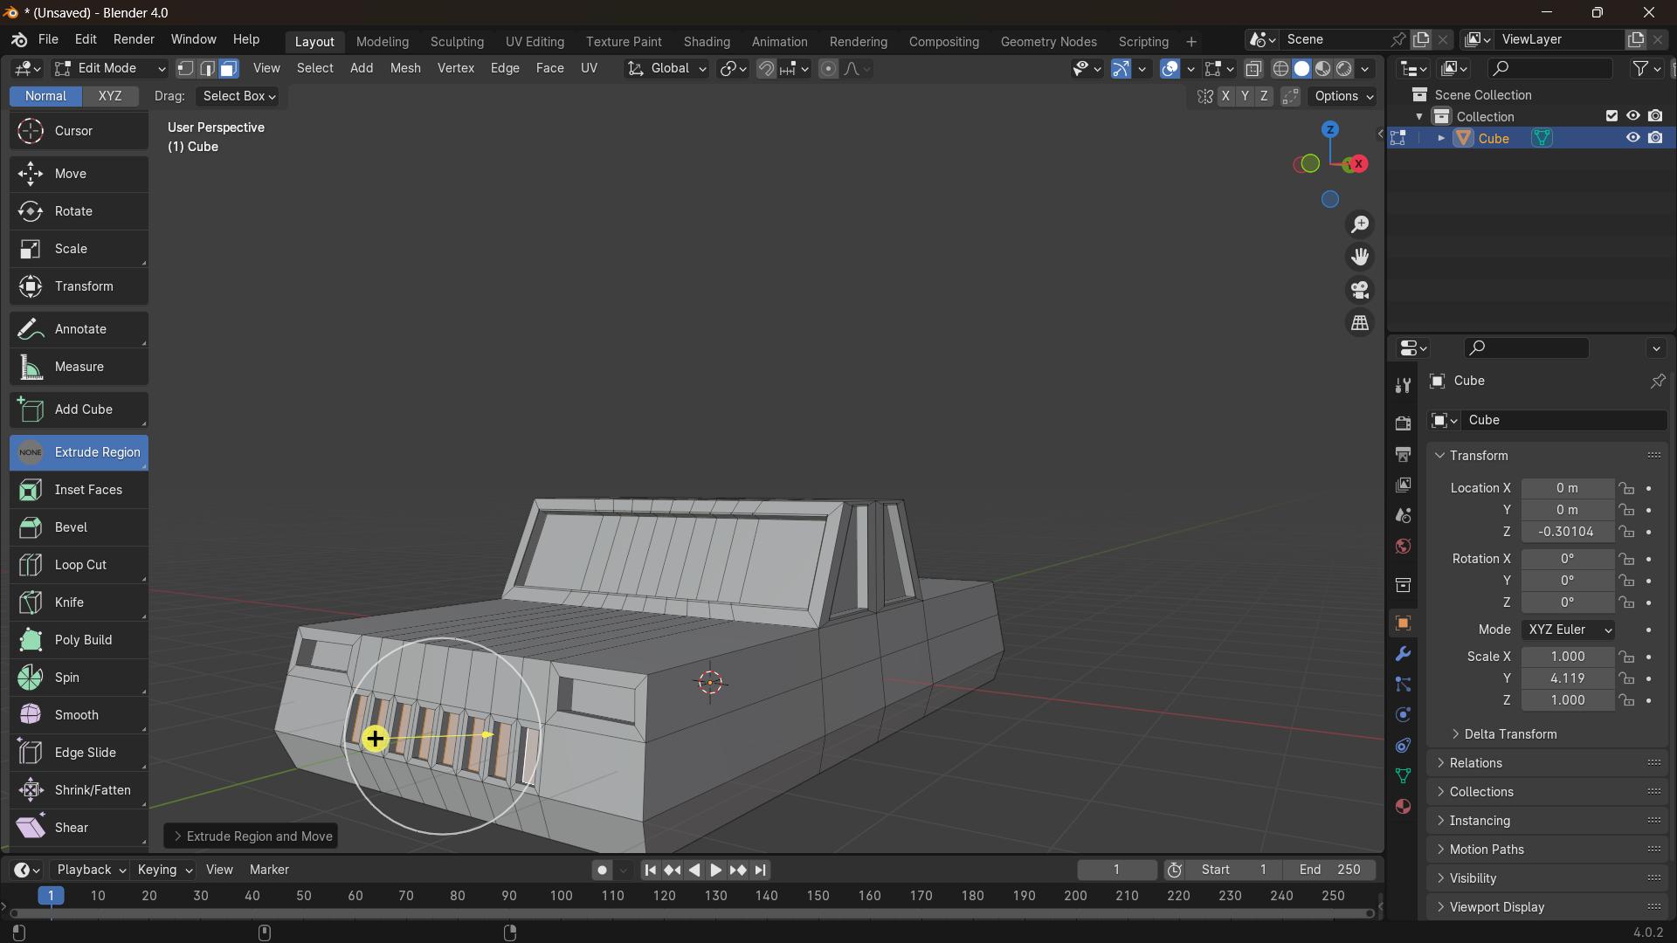This screenshot has height=943, width=1677.
Task: Uncheck the Collection exclude checkbox
Action: coord(1611,116)
